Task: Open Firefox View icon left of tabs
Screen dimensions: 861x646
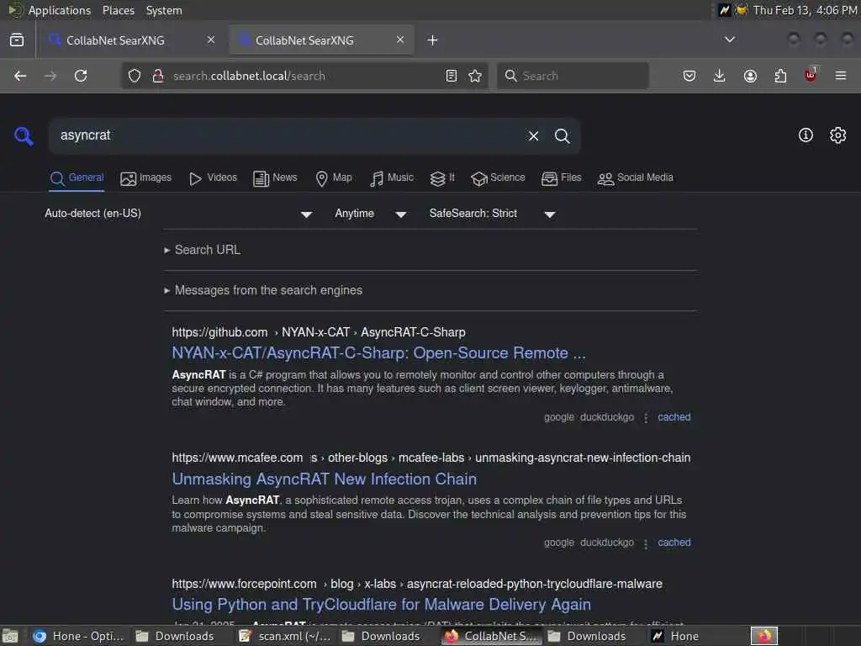Action: pyautogui.click(x=17, y=40)
